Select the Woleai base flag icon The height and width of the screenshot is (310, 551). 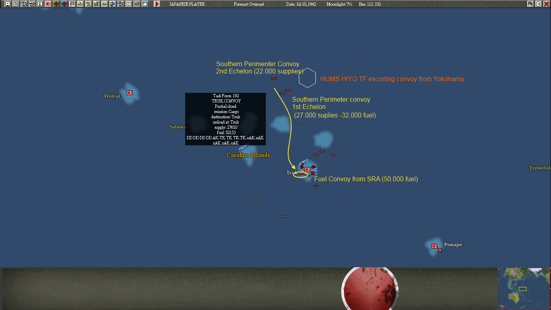click(x=129, y=93)
